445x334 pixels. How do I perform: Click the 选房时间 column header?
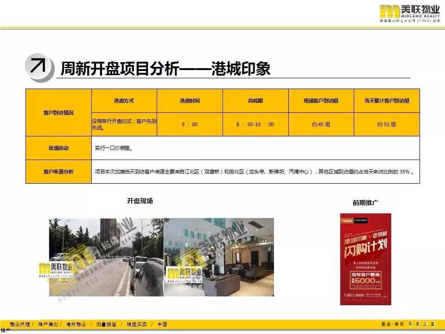click(190, 101)
